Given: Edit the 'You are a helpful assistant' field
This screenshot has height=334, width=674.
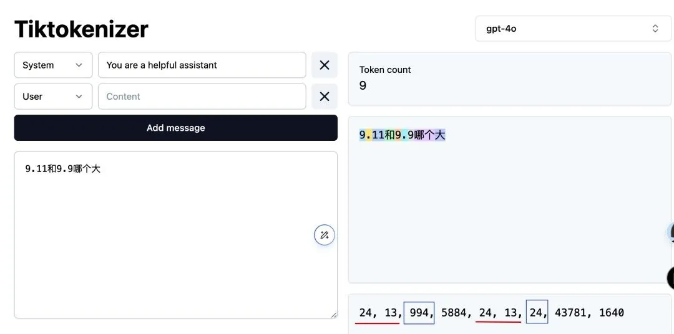Looking at the screenshot, I should pos(202,65).
